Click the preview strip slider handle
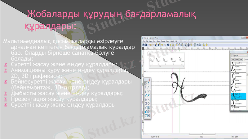Screen dimensions: 248x139 [160, 66]
